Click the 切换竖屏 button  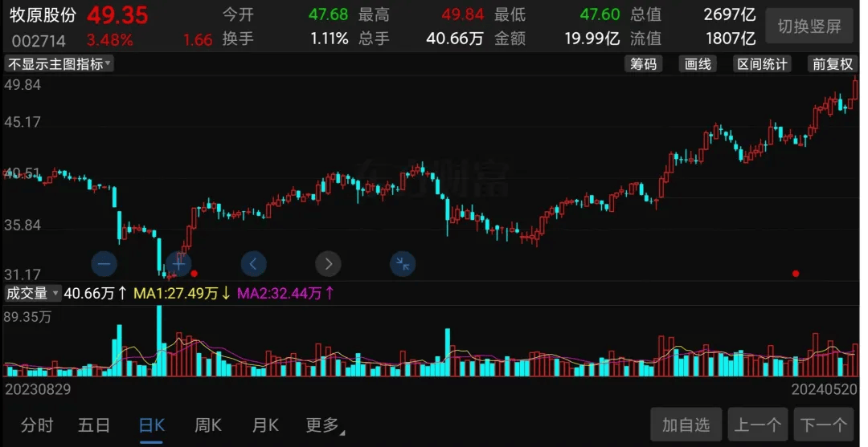click(x=809, y=26)
